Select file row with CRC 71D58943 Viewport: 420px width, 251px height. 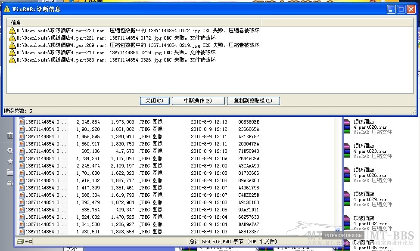pos(139,151)
